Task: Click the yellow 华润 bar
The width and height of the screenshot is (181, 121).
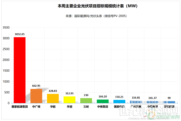Action: coord(70,100)
